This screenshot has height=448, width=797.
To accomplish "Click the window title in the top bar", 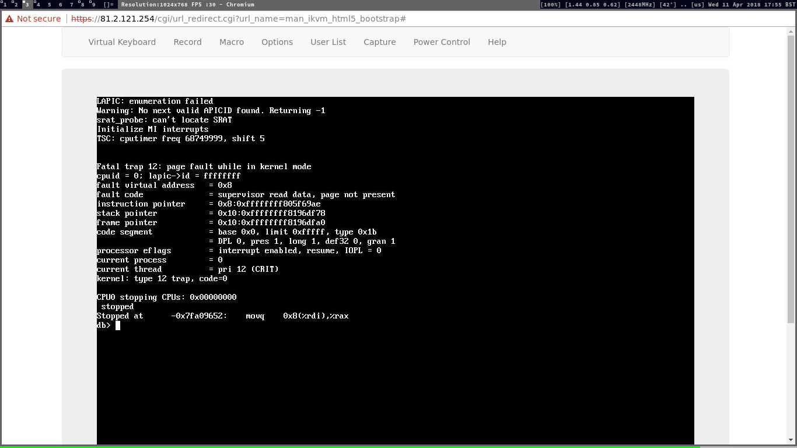I will click(x=187, y=4).
